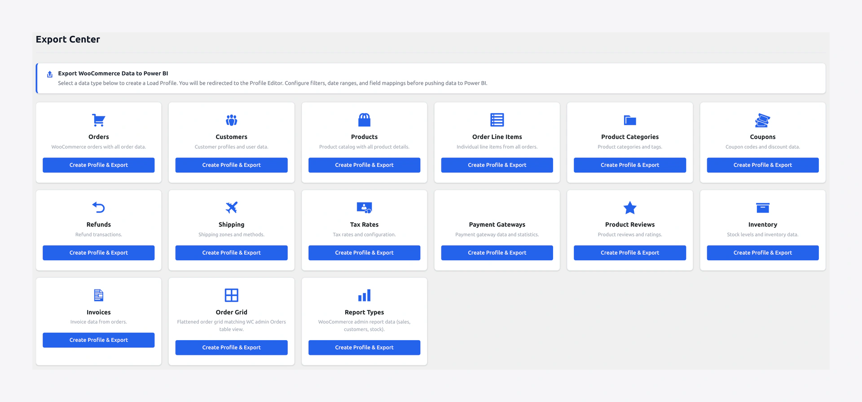Create profile and export for Orders
The width and height of the screenshot is (862, 402).
click(98, 165)
